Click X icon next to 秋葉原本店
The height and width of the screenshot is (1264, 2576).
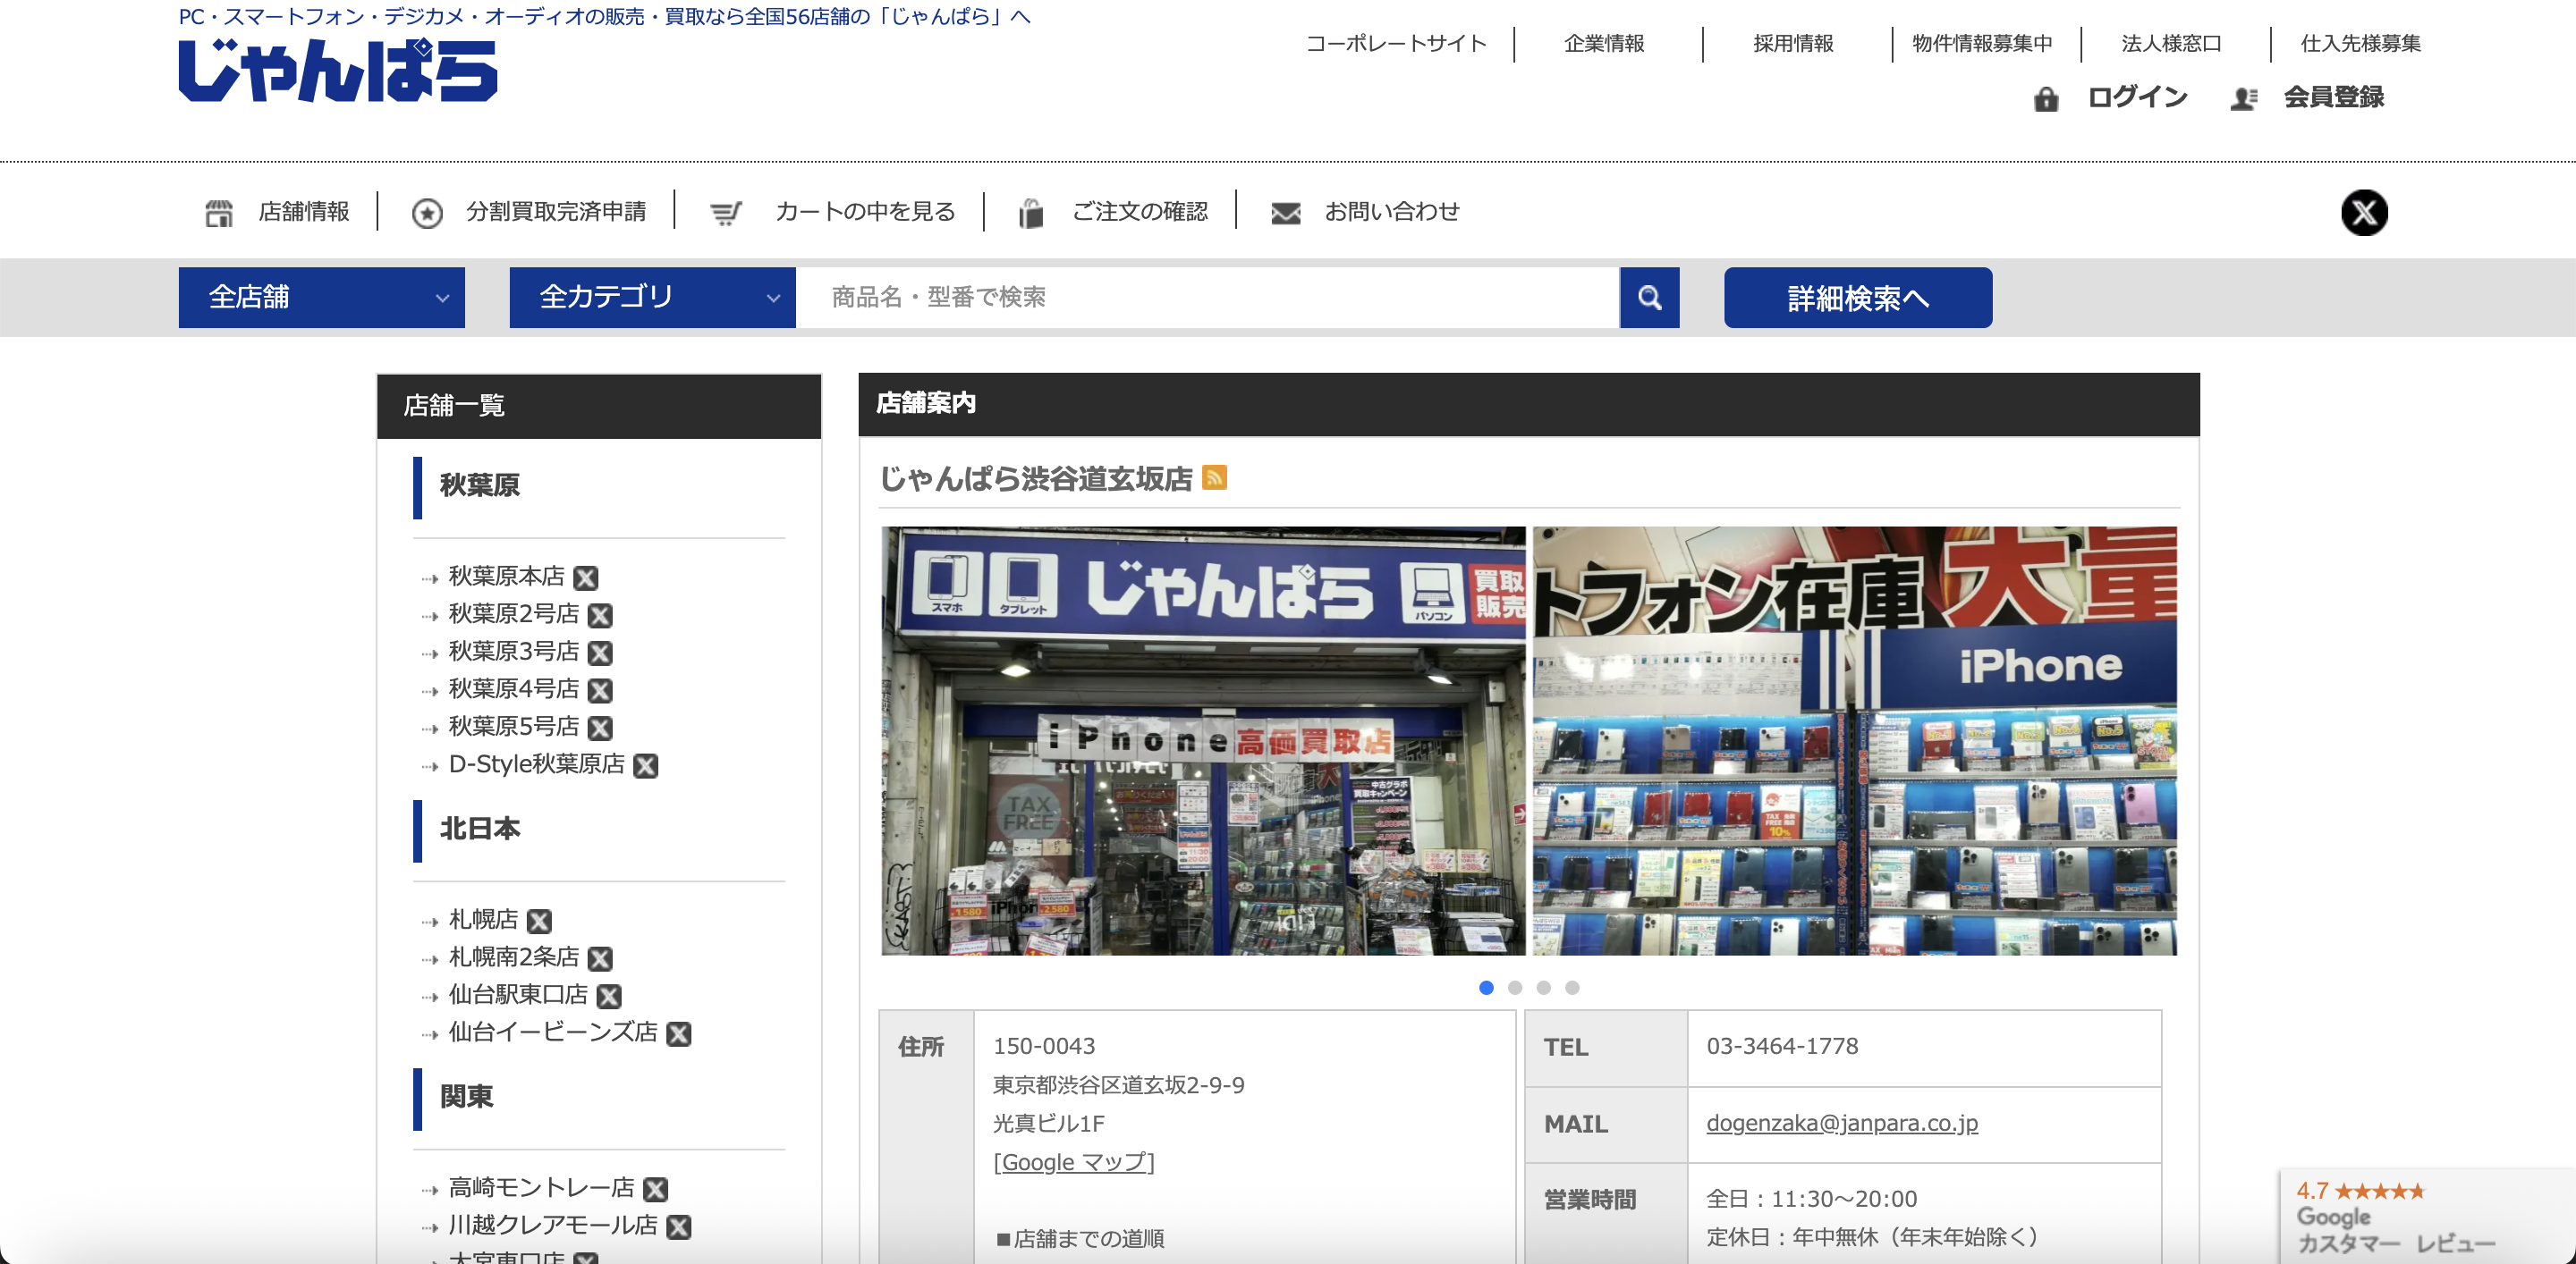[x=586, y=577]
